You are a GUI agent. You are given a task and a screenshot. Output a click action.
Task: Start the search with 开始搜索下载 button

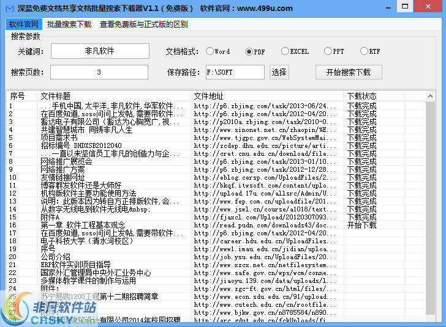349,72
